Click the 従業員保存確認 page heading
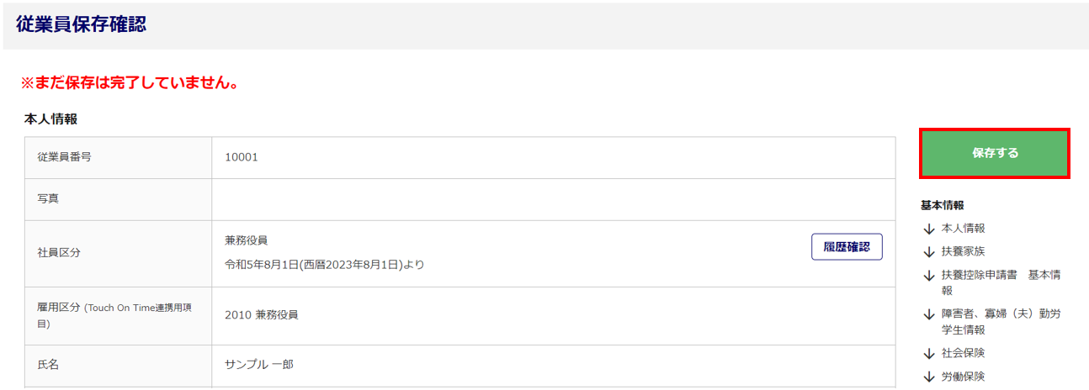Screen dimensions: 1089x390 pos(81,24)
